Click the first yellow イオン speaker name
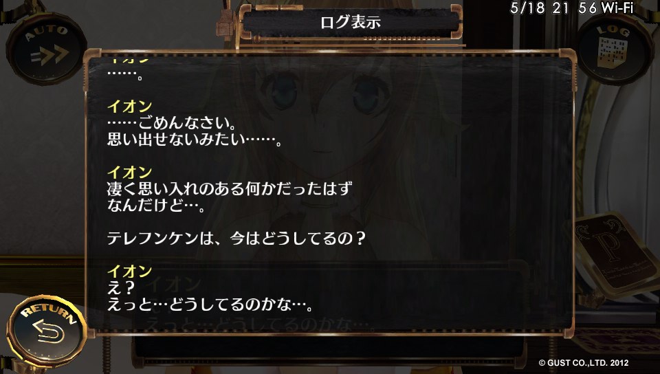Image resolution: width=660 pixels, height=374 pixels. (x=130, y=106)
